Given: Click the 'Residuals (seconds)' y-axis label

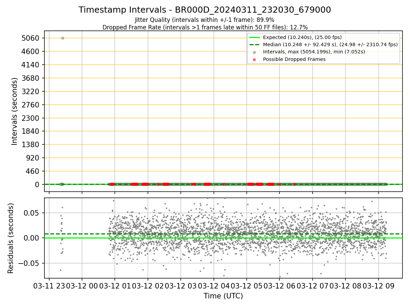Looking at the screenshot, I should (x=11, y=238).
